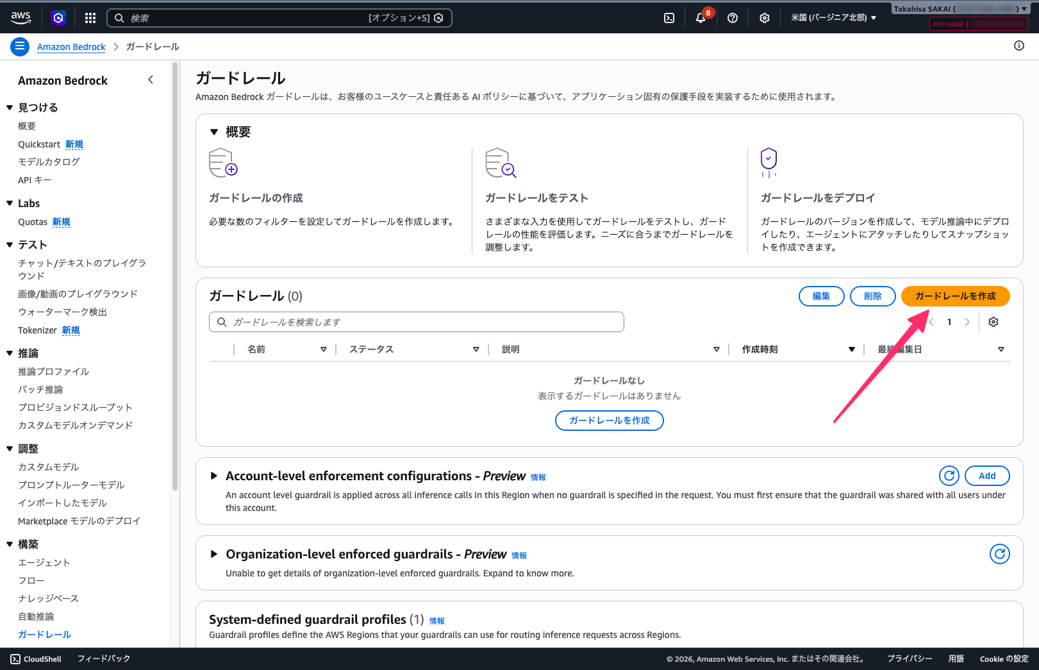1039x670 pixels.
Task: Toggle the side navigation hamburger button
Action: 20,46
